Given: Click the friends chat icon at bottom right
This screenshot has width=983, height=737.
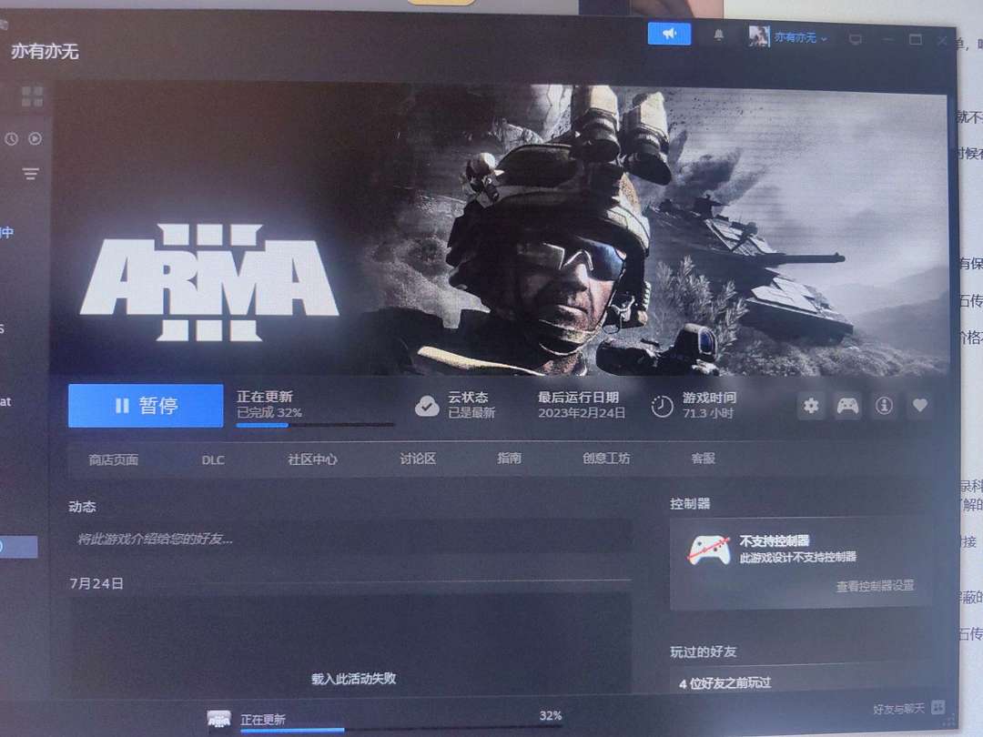Looking at the screenshot, I should [x=938, y=708].
